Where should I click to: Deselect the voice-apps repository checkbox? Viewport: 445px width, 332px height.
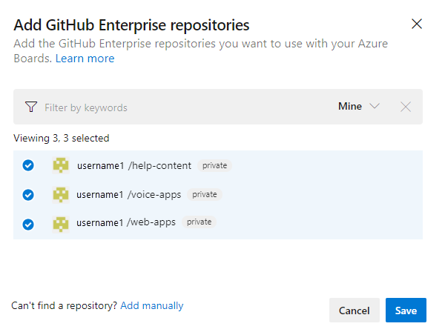pos(28,194)
